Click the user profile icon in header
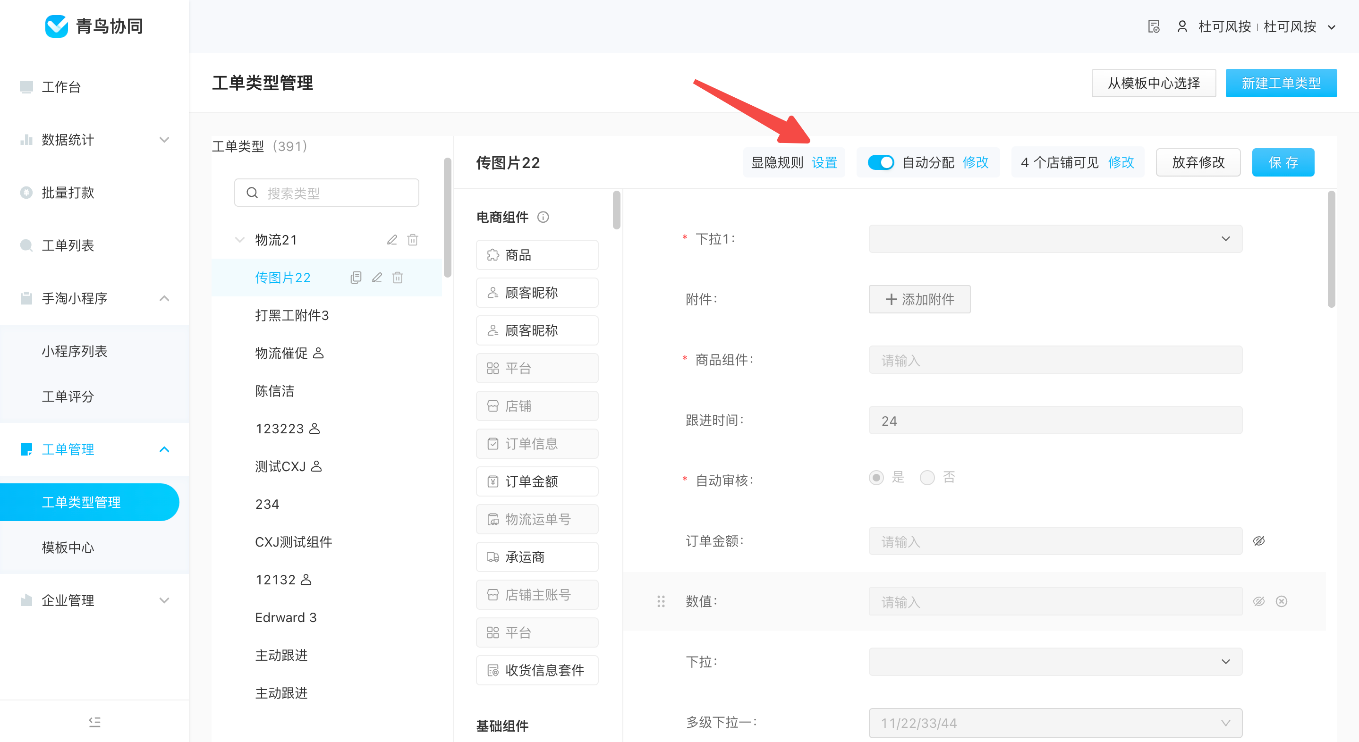Screen dimensions: 1359x742 coord(1182,26)
